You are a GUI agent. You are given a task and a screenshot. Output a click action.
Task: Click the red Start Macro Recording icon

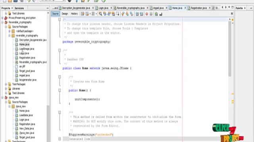(147, 14)
